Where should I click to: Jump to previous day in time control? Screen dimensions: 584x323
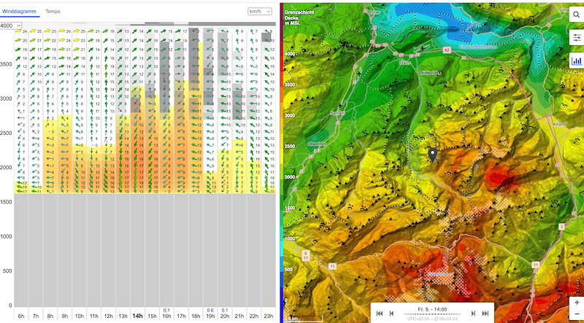pyautogui.click(x=380, y=313)
